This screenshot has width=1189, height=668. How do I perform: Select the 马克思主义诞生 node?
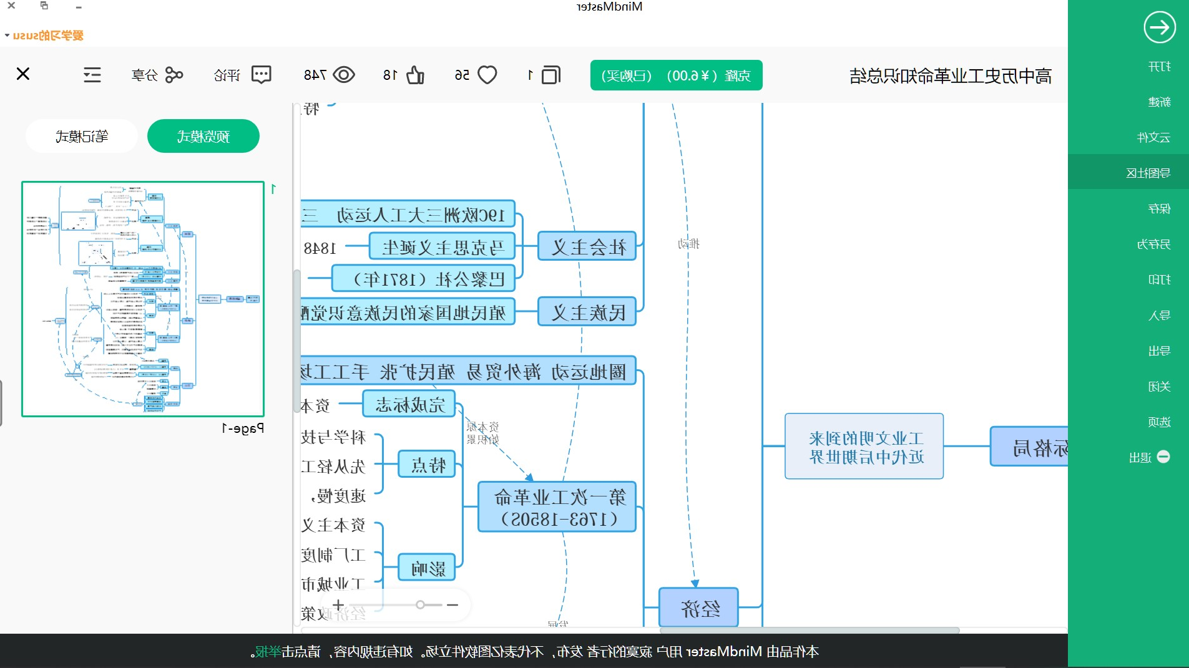point(442,247)
